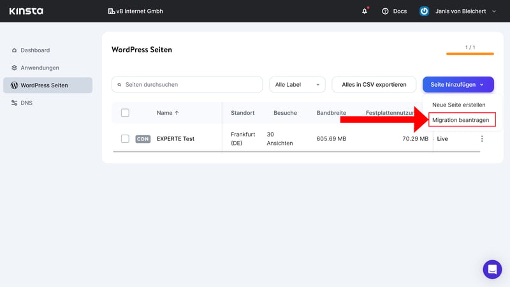Viewport: 510px width, 287px height.
Task: Choose Neue Seite erstellen menu entry
Action: pos(458,105)
